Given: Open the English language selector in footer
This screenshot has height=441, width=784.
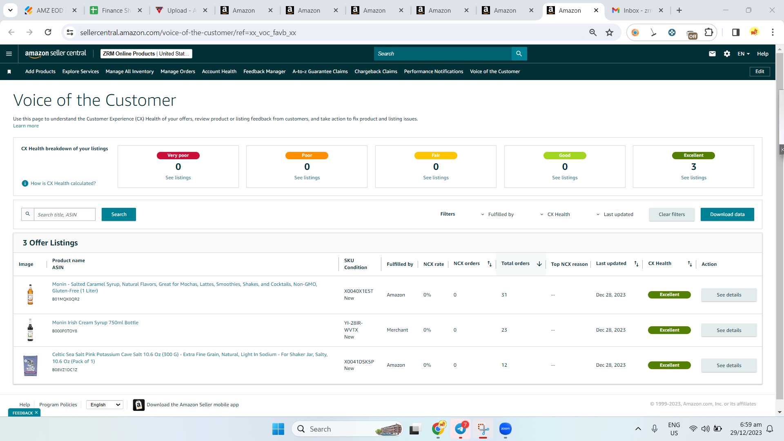Looking at the screenshot, I should 105,405.
